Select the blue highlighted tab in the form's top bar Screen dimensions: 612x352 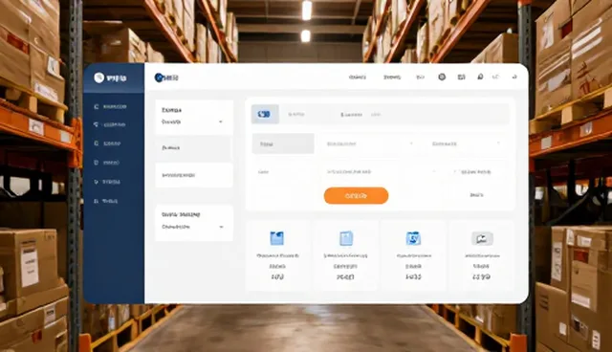(x=265, y=115)
